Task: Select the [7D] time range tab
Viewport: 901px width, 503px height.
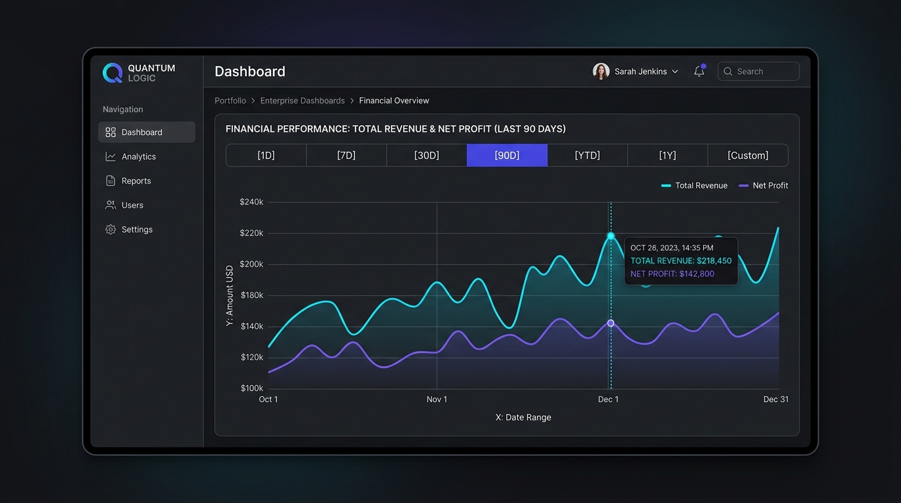Action: [x=346, y=155]
